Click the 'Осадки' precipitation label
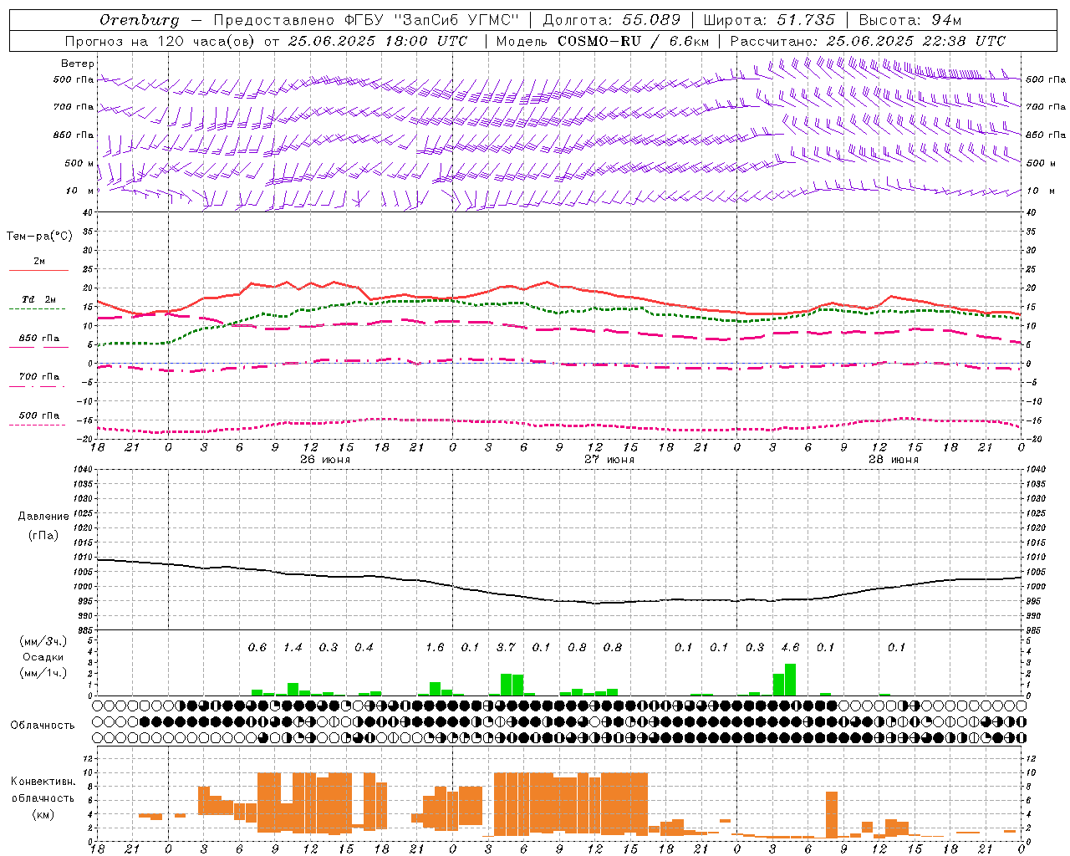This screenshot has height=856, width=1070. click(43, 657)
